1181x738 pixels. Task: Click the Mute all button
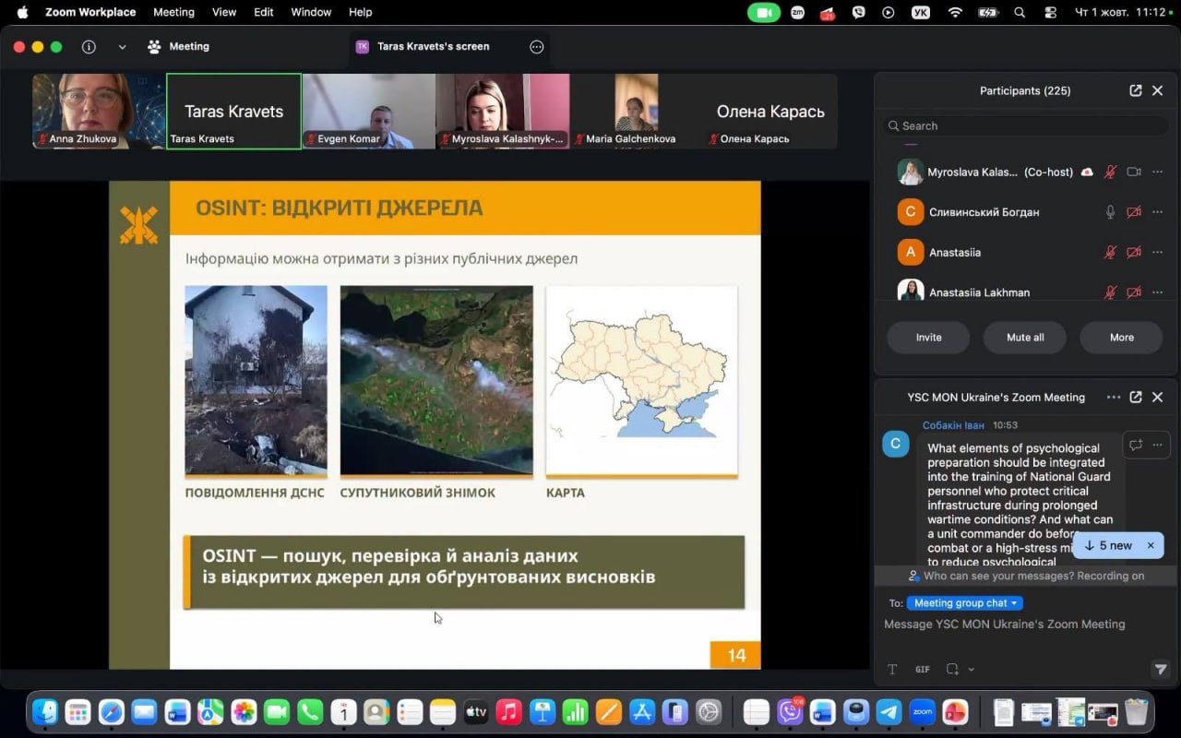(1025, 337)
